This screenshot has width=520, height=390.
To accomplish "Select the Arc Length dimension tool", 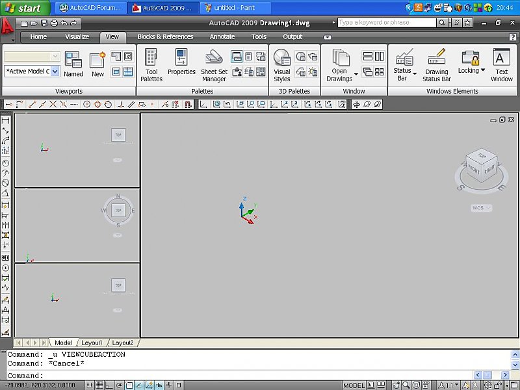I will point(5,140).
